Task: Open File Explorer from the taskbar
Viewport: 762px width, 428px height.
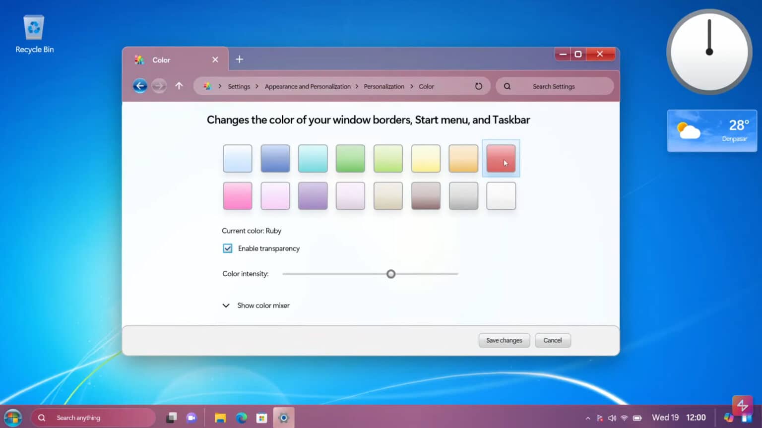Action: click(220, 417)
